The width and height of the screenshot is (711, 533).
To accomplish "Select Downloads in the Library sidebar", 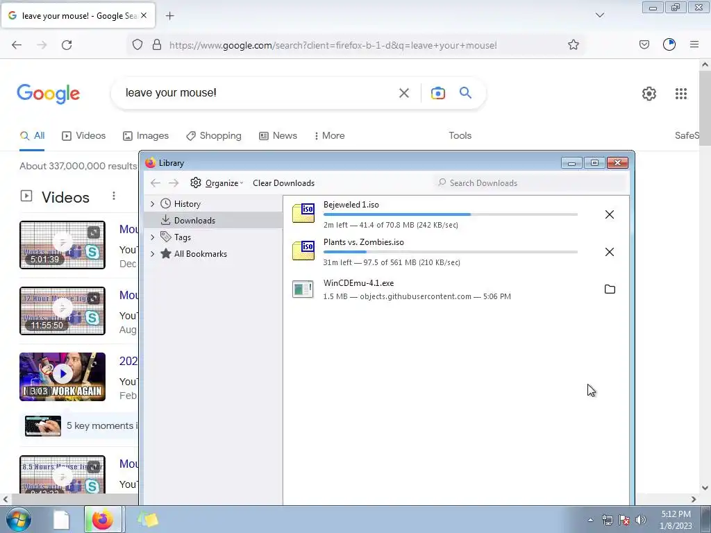I will point(194,220).
